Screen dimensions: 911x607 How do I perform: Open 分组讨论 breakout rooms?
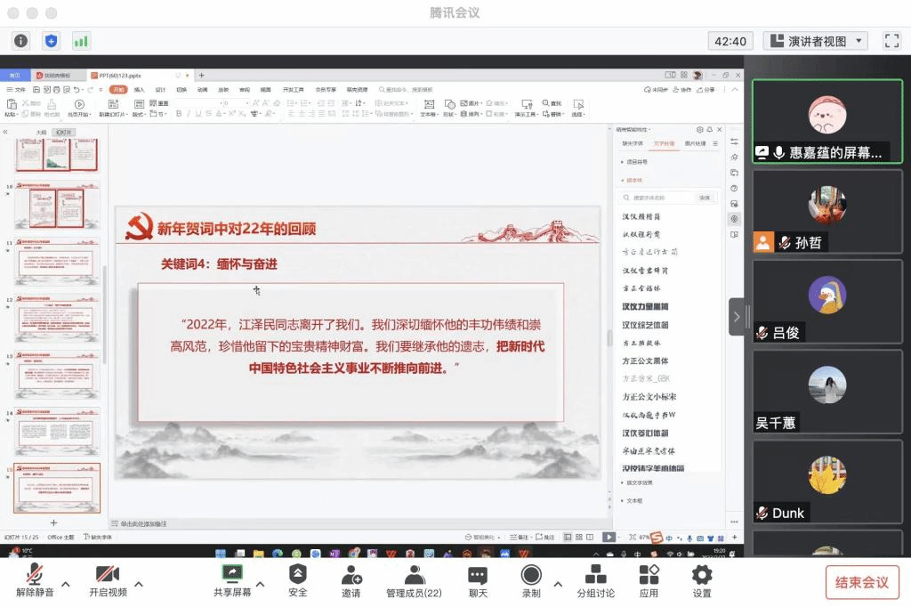pyautogui.click(x=595, y=574)
